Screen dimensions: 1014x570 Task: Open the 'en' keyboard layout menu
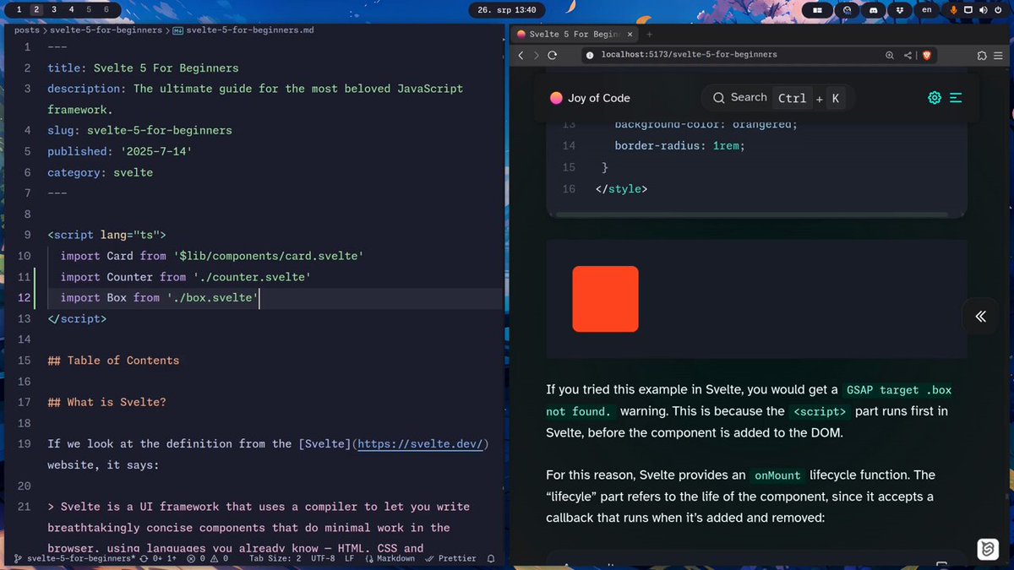pyautogui.click(x=926, y=9)
